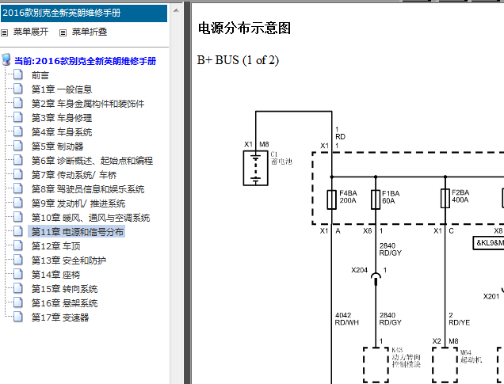Image resolution: width=504 pixels, height=384 pixels.
Task: Open 第12章 车顶
Action: (x=56, y=246)
